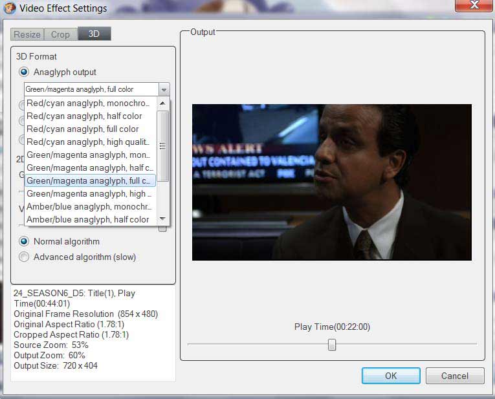The width and height of the screenshot is (495, 399).
Task: Select the 3D tab
Action: coord(94,34)
